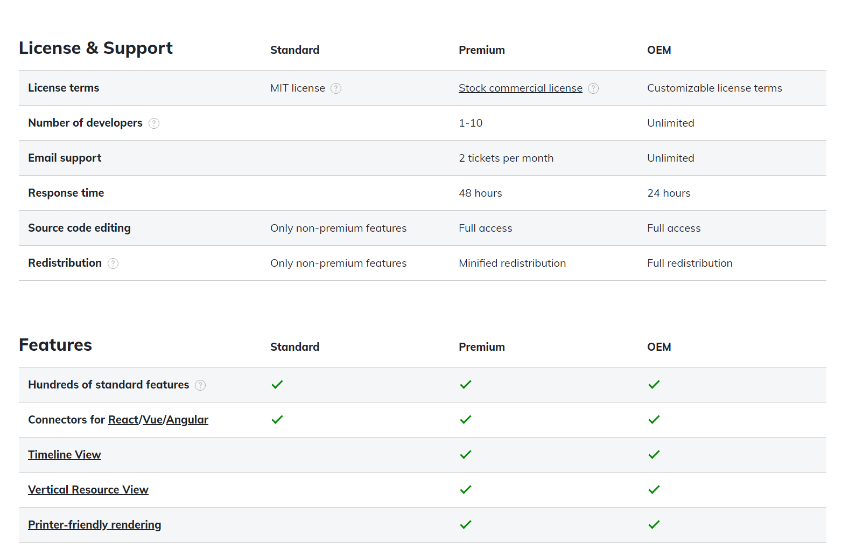Click OEM checkmark for Timeline View

[654, 455]
